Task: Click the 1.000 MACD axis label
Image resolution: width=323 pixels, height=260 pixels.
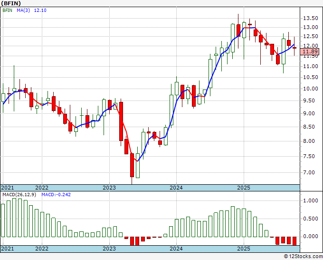Action: pos(310,201)
